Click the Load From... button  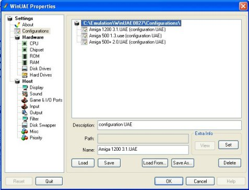pyautogui.click(x=155, y=163)
